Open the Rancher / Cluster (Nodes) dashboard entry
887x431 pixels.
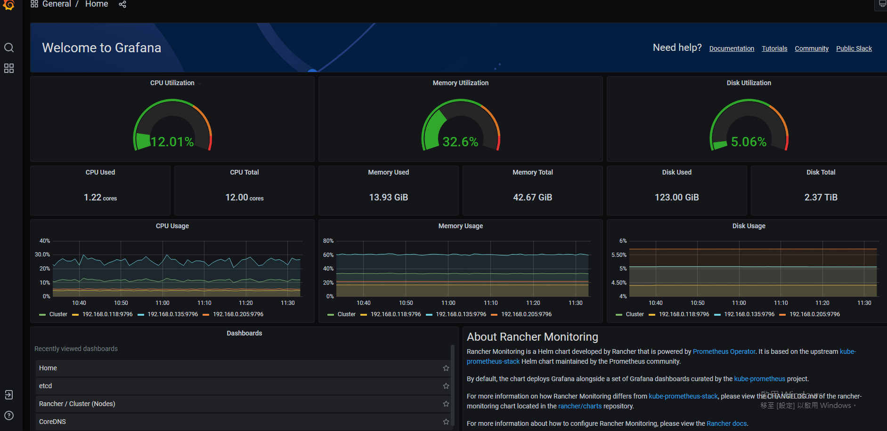[x=243, y=404]
